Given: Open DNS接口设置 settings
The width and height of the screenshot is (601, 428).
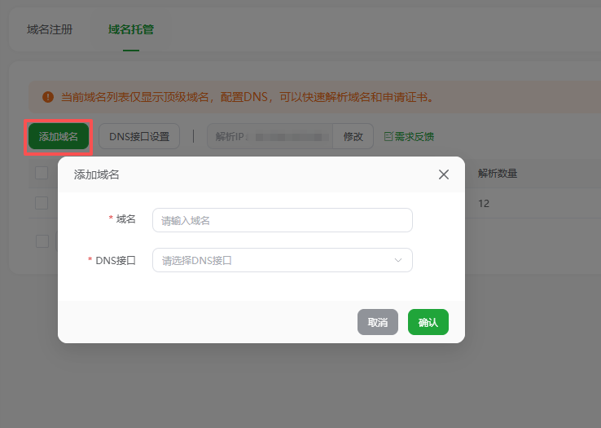Looking at the screenshot, I should click(139, 137).
